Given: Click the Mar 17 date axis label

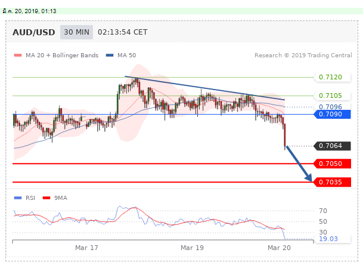Looking at the screenshot, I should pos(86,248).
